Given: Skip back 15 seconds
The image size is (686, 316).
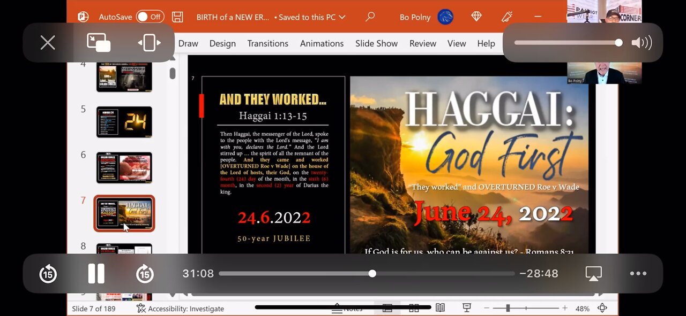Looking at the screenshot, I should point(48,274).
